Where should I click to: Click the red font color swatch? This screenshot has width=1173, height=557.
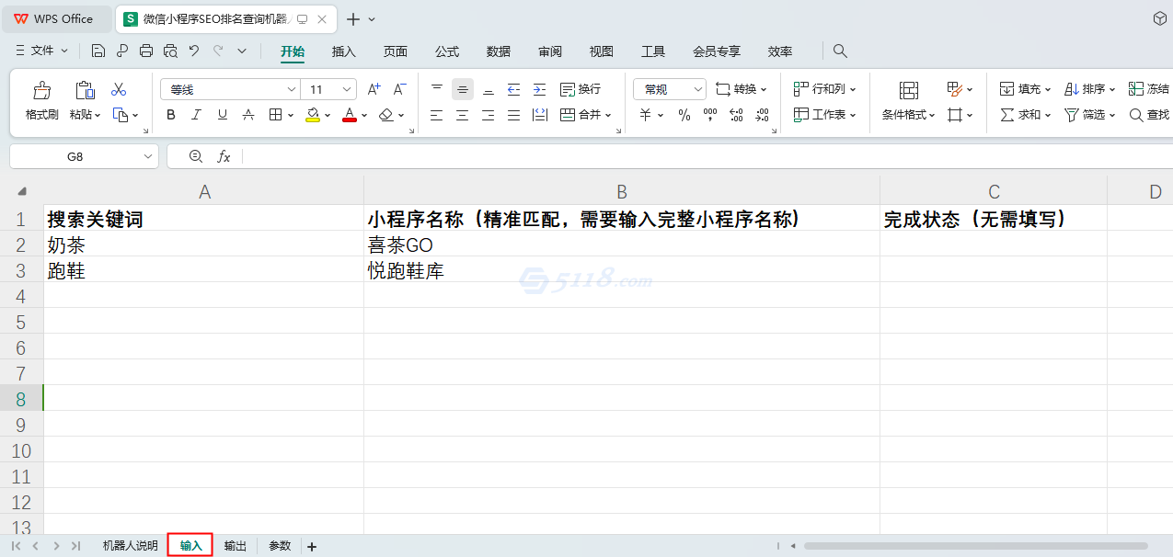pyautogui.click(x=350, y=115)
